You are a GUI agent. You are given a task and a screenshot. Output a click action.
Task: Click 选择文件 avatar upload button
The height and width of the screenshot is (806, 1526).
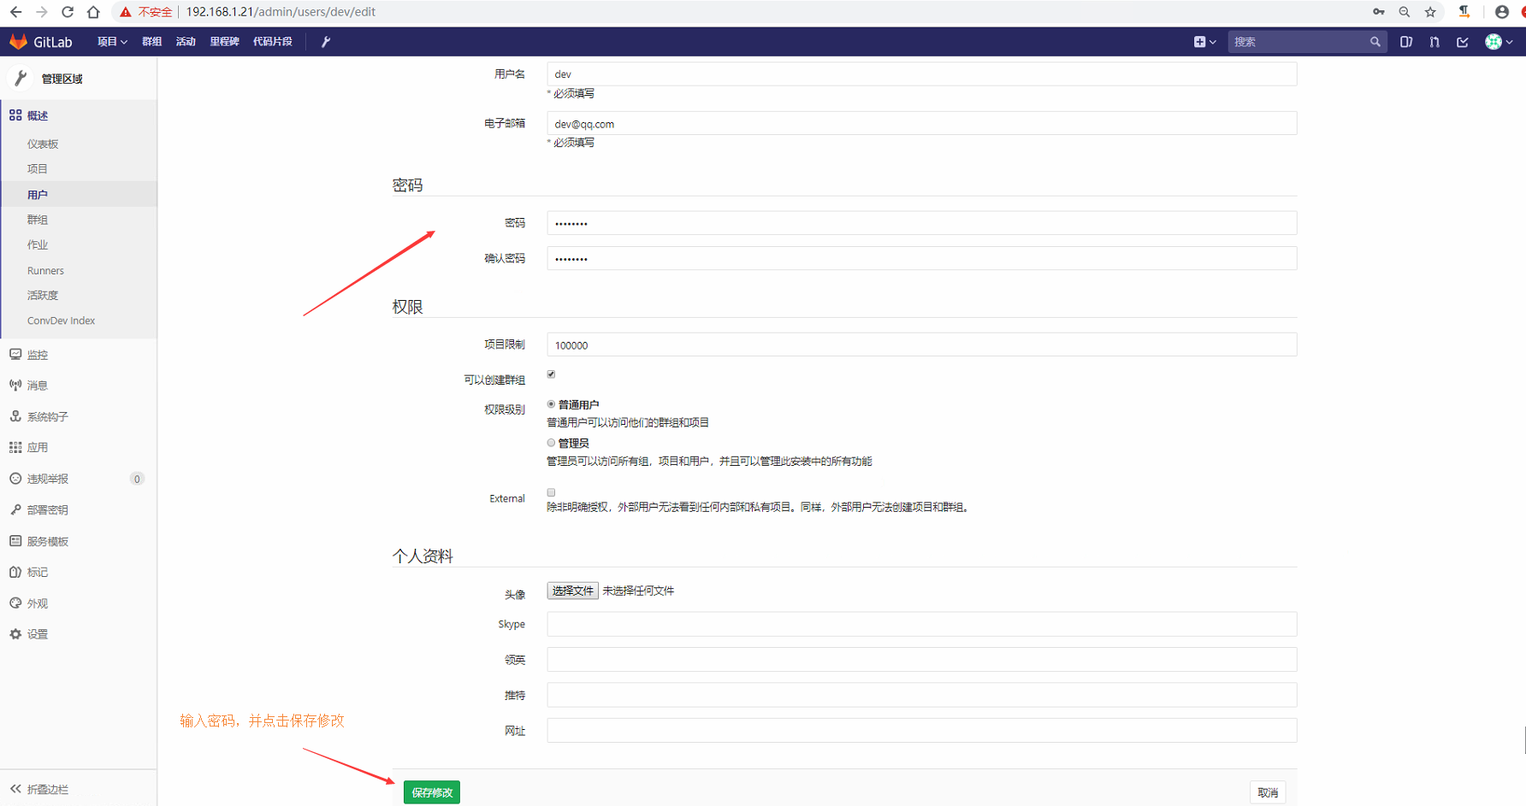572,591
